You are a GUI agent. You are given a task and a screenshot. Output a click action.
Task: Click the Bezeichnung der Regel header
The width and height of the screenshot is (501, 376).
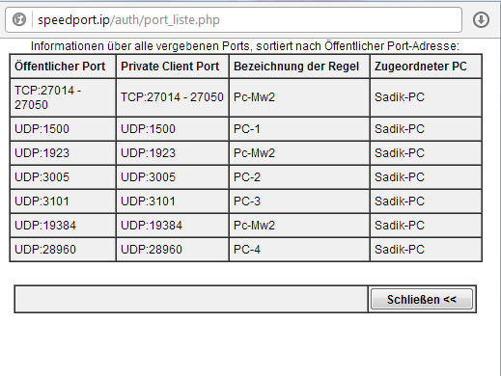coord(299,67)
